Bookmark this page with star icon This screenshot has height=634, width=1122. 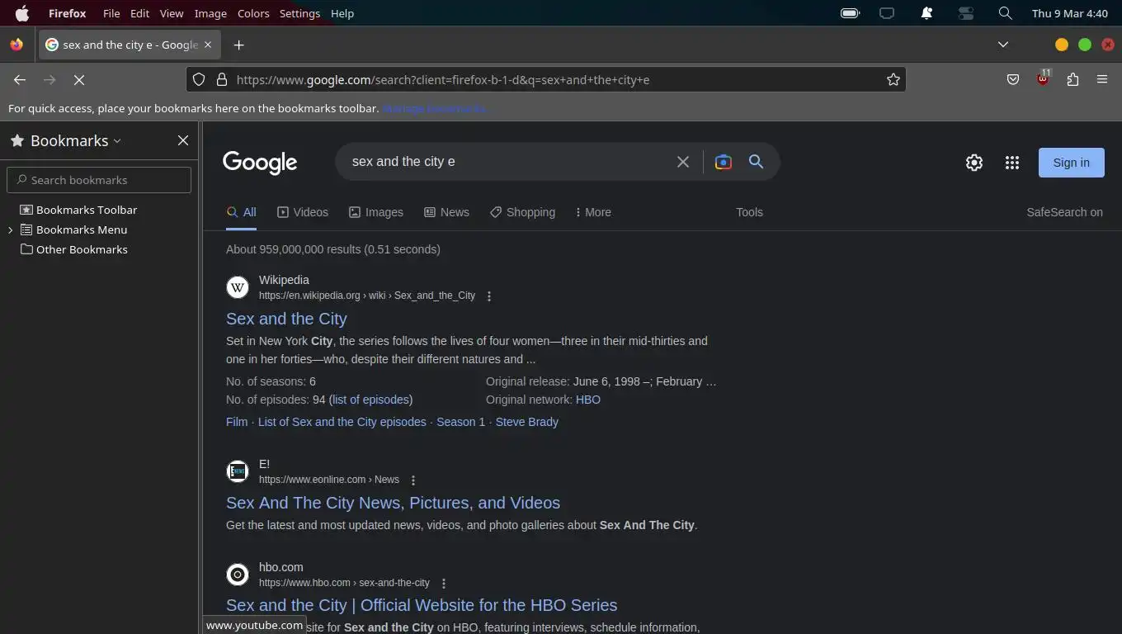pos(893,80)
